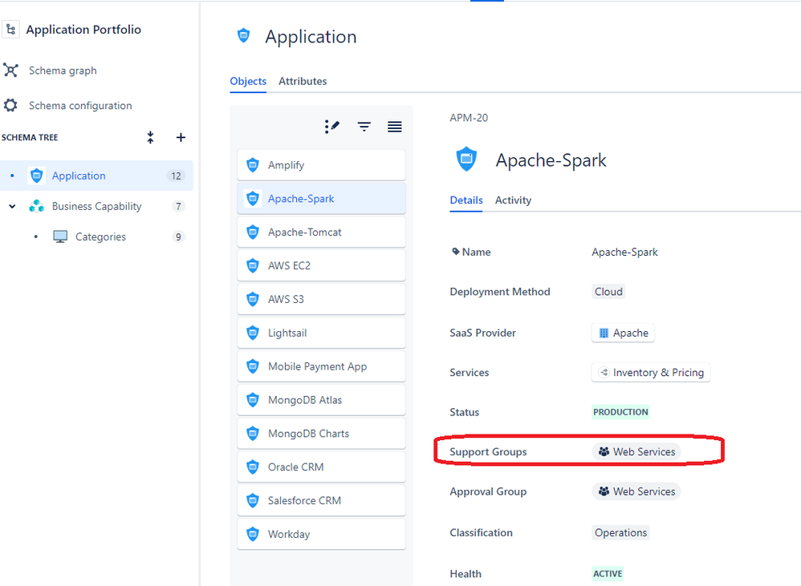This screenshot has width=801, height=586.
Task: Click the ACTIVE health lozenge
Action: pyautogui.click(x=608, y=574)
